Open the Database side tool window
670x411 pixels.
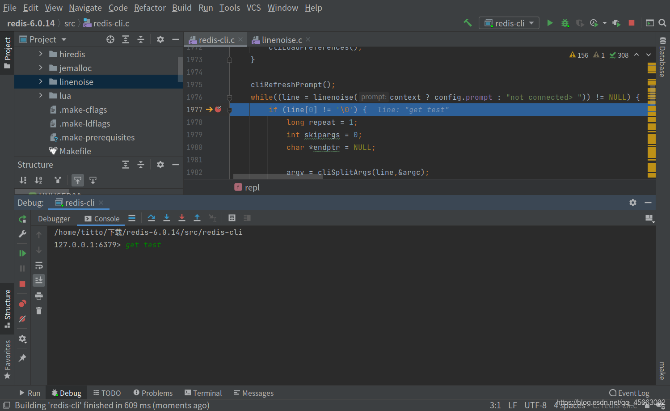pyautogui.click(x=662, y=57)
